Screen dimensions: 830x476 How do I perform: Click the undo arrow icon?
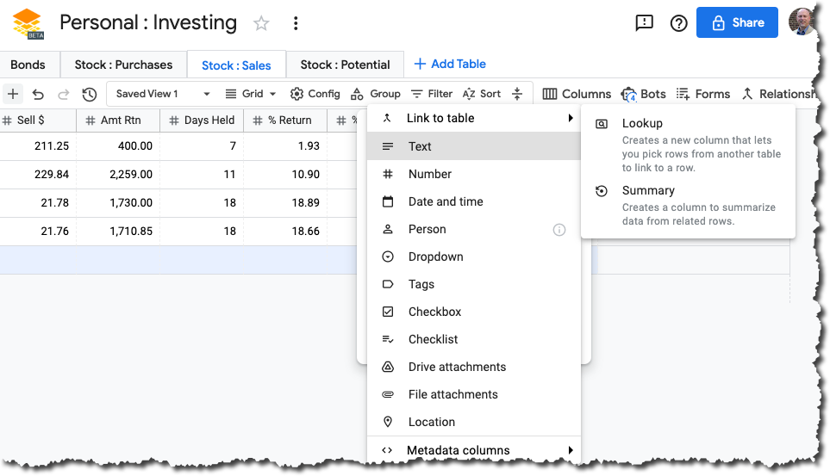pos(38,94)
